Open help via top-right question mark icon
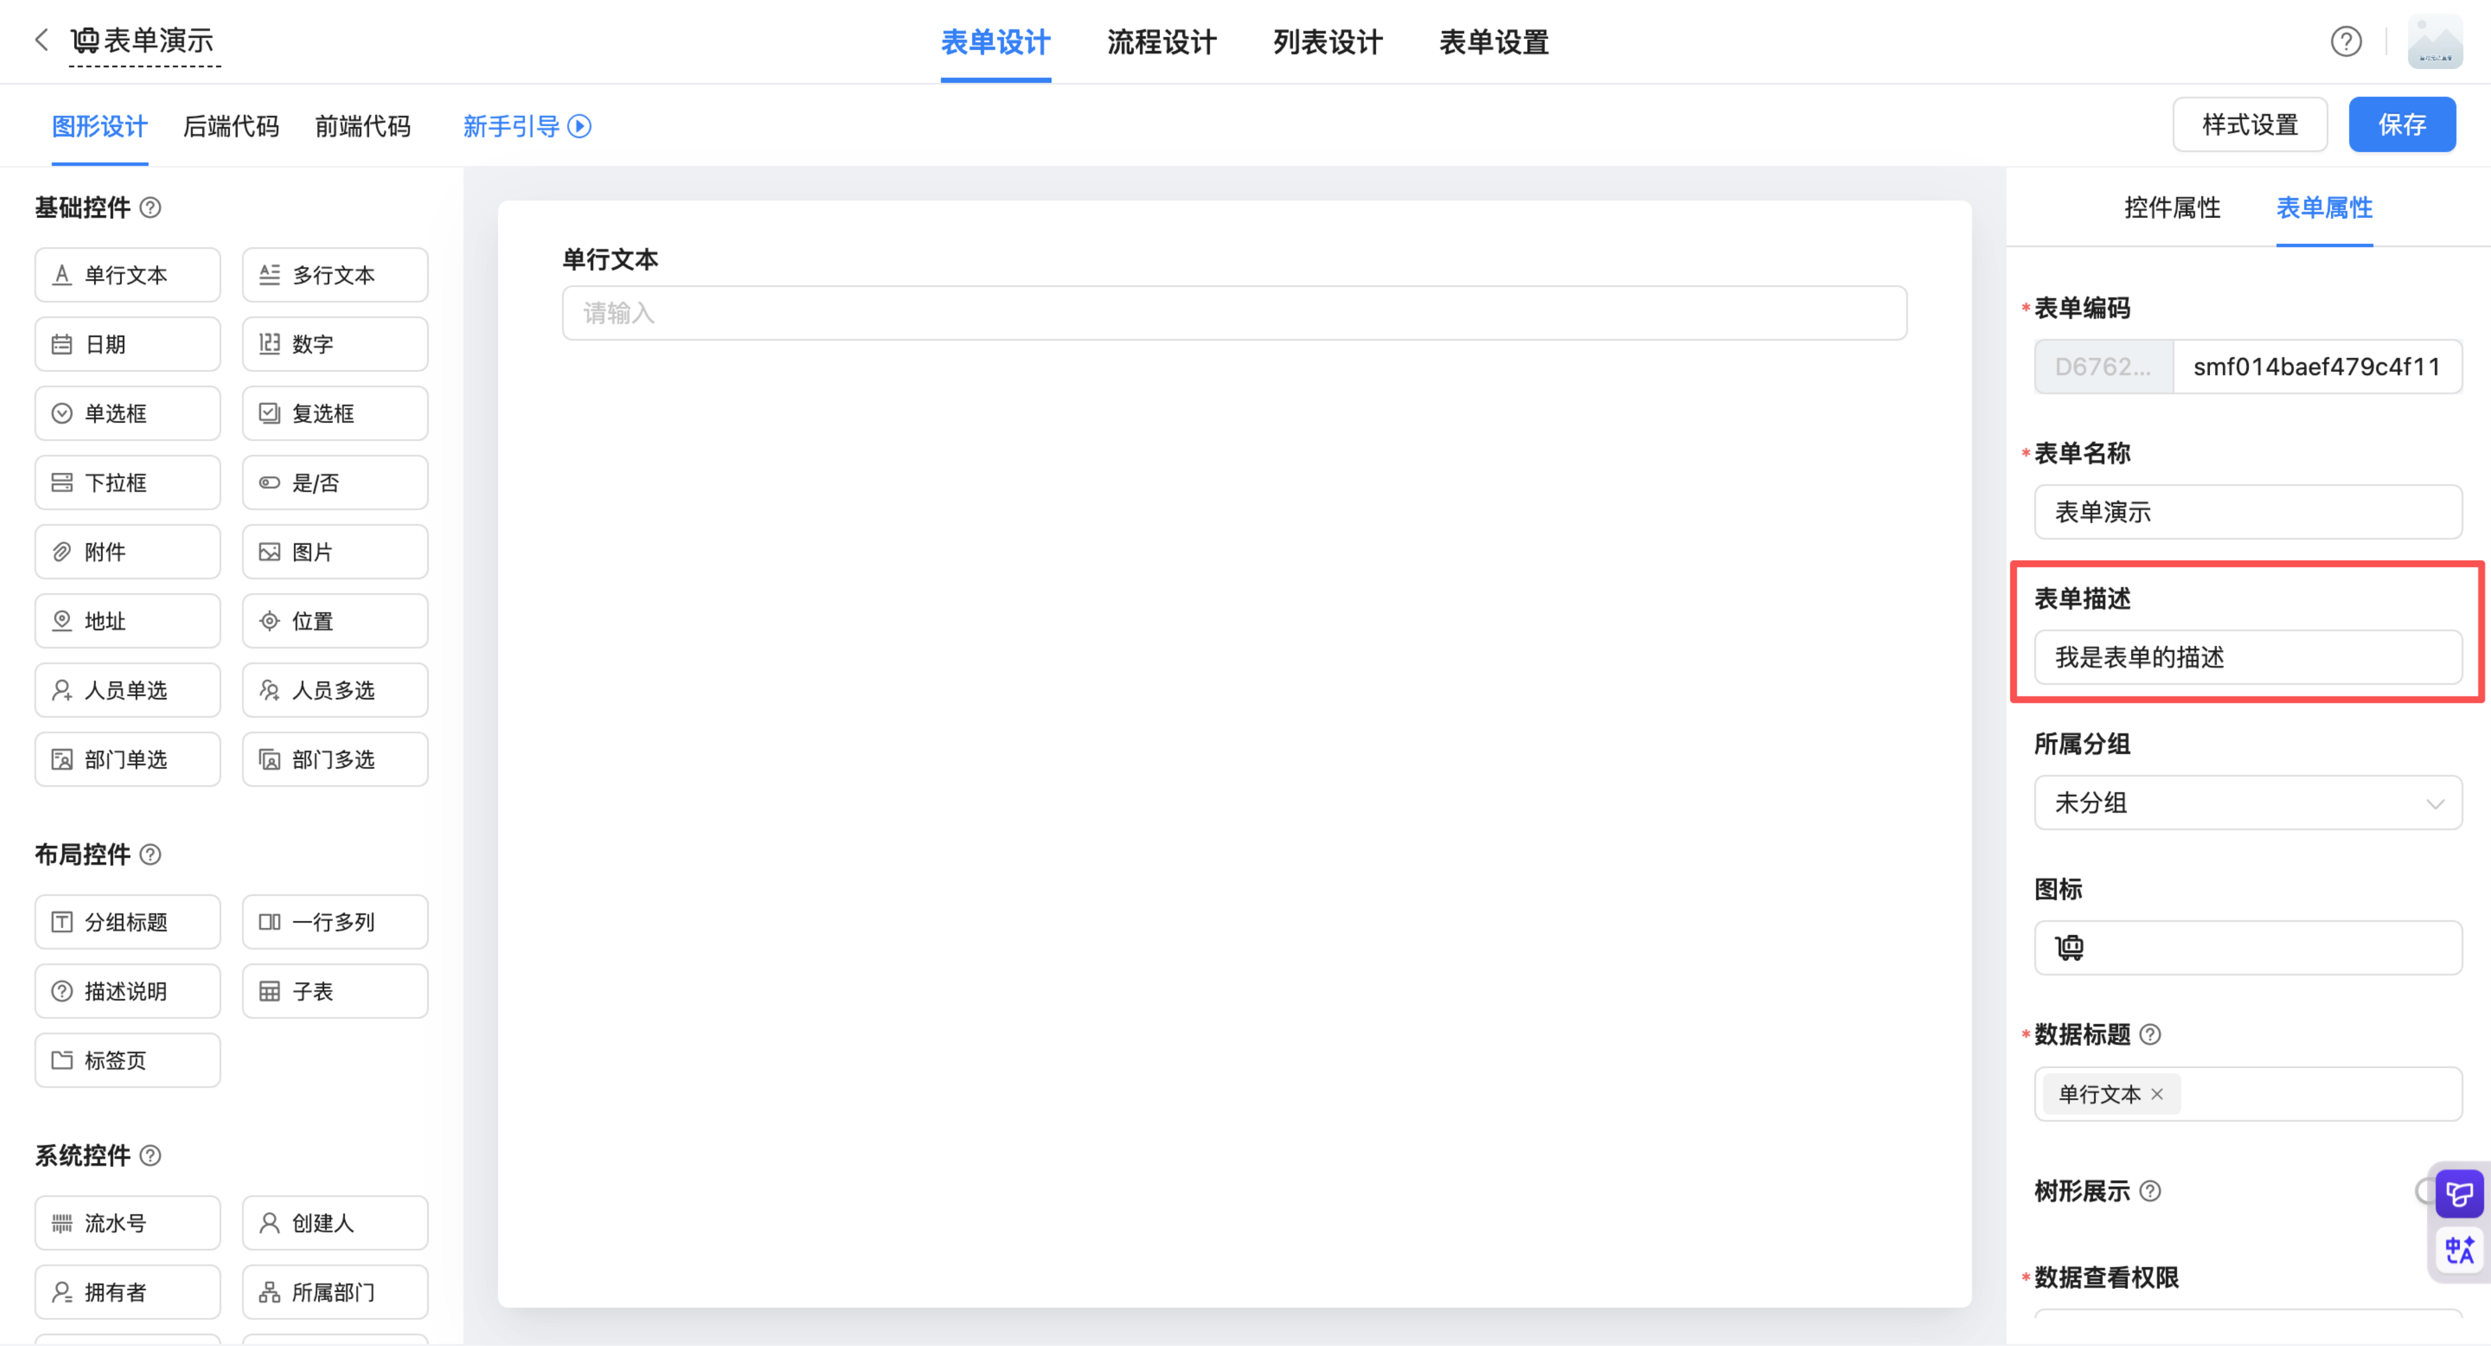The image size is (2491, 1346). tap(2345, 42)
